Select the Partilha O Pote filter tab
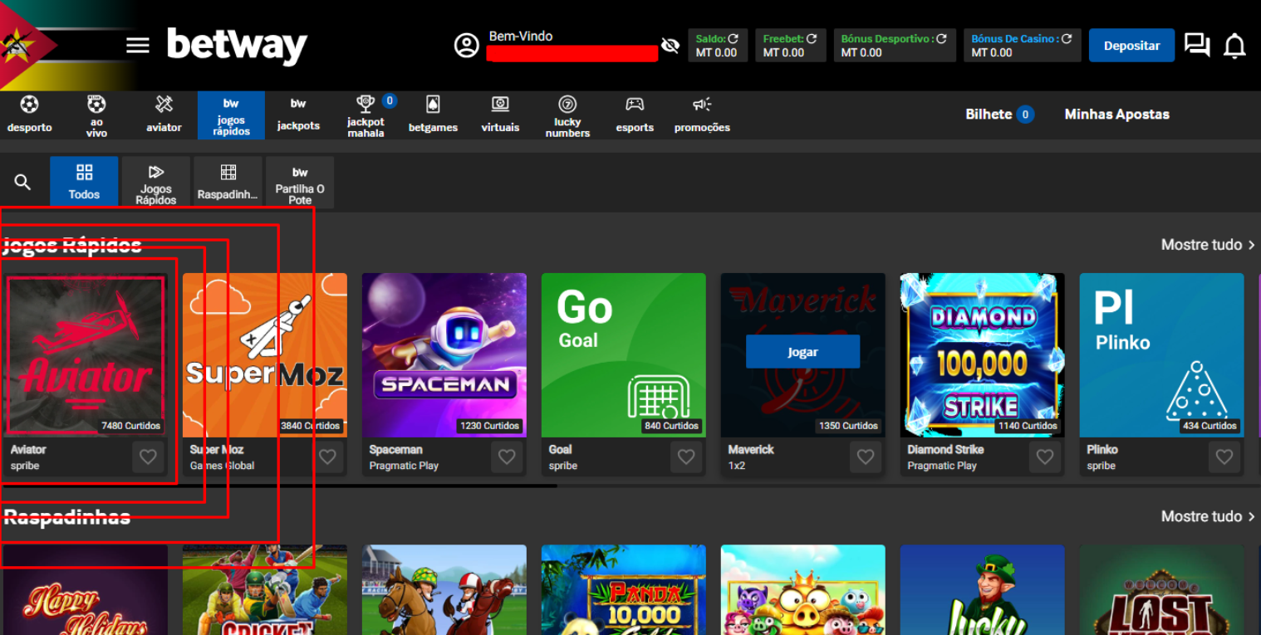This screenshot has width=1261, height=635. [x=300, y=181]
